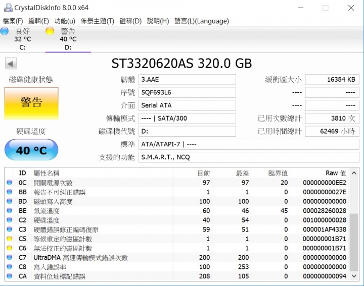
Task: Click the features field S.M.A.R.T., NCQ
Action: 249,157
